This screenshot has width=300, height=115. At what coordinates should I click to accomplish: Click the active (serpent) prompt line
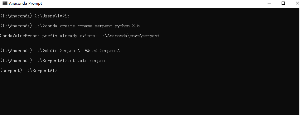(x=29, y=71)
